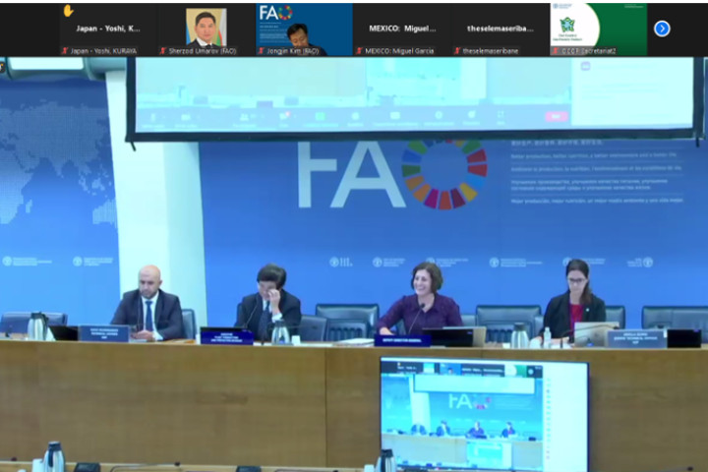Show the next page of participant thumbnails

[662, 29]
